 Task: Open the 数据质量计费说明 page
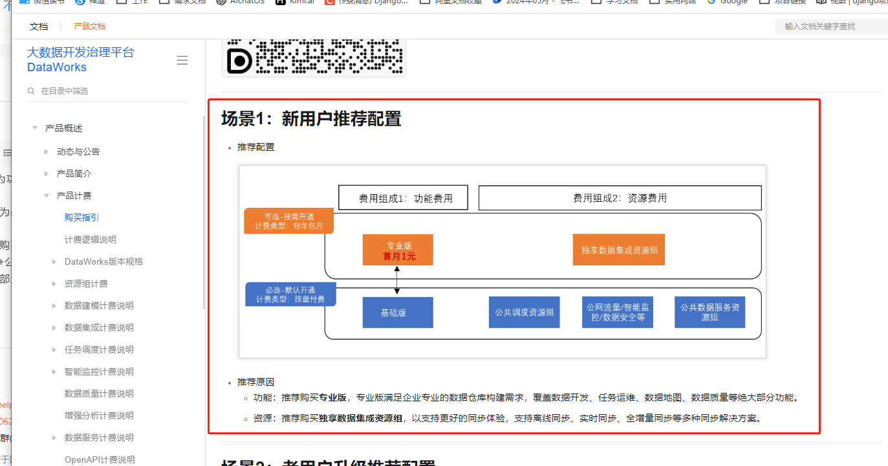click(99, 394)
